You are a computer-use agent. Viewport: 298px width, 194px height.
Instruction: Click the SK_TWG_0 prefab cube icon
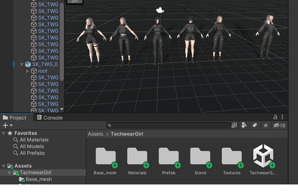[x=28, y=64]
